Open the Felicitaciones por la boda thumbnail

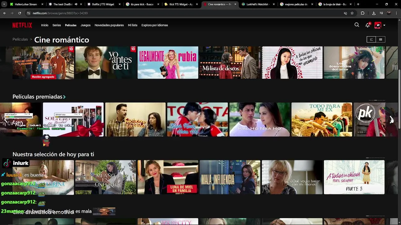(x=135, y=119)
